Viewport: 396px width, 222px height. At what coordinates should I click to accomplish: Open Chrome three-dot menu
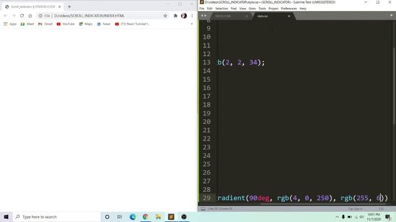click(192, 15)
